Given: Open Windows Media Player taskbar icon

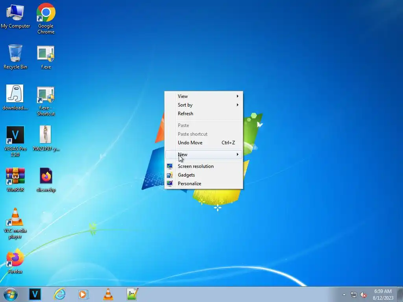Looking at the screenshot, I should 83,294.
